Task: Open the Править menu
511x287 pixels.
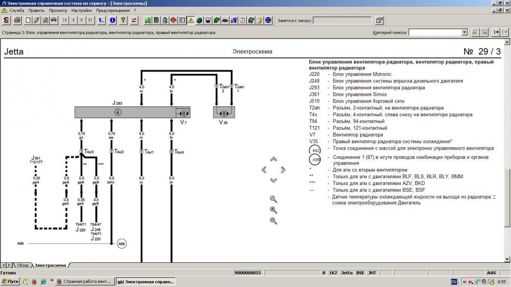Action: (37, 10)
